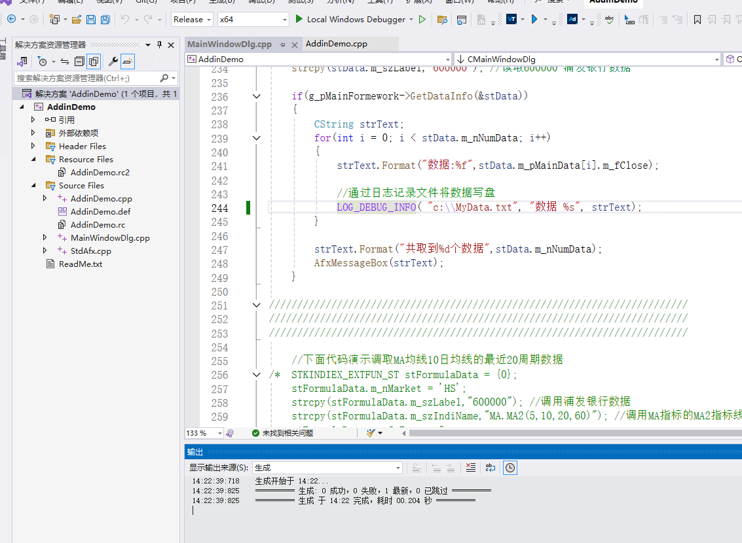The width and height of the screenshot is (742, 543).
Task: Click the Open File folder icon
Action: tap(76, 20)
